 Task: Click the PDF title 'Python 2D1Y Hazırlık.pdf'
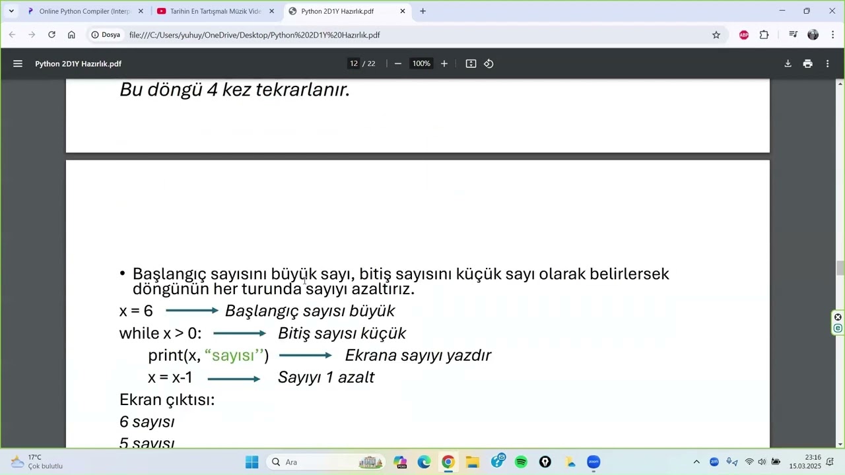tap(79, 64)
